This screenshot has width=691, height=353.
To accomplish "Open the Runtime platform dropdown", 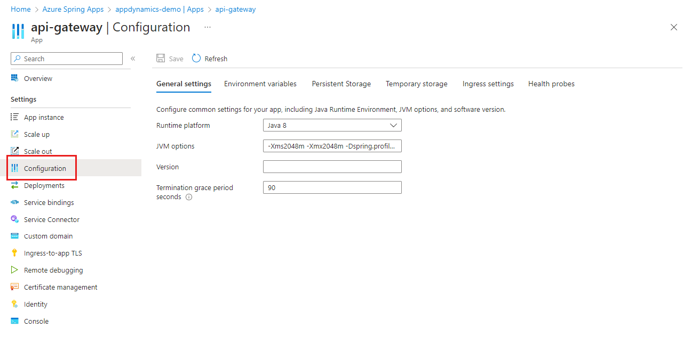I will coord(332,125).
